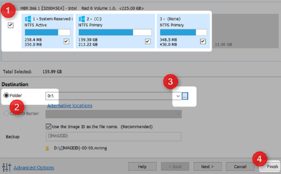Click the Advanced Options sliders icon

[x=7, y=167]
